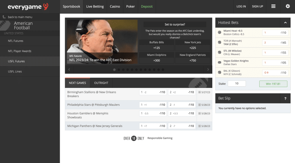Select the second carousel dot
Viewport: 295px width, 163px height.
pos(119,70)
